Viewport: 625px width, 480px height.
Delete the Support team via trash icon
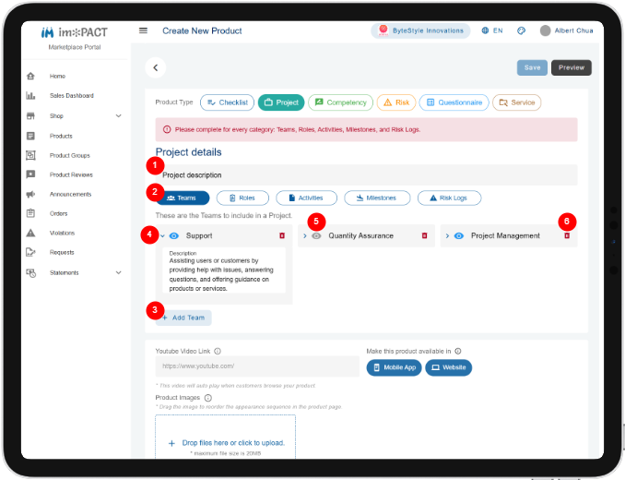pyautogui.click(x=282, y=235)
